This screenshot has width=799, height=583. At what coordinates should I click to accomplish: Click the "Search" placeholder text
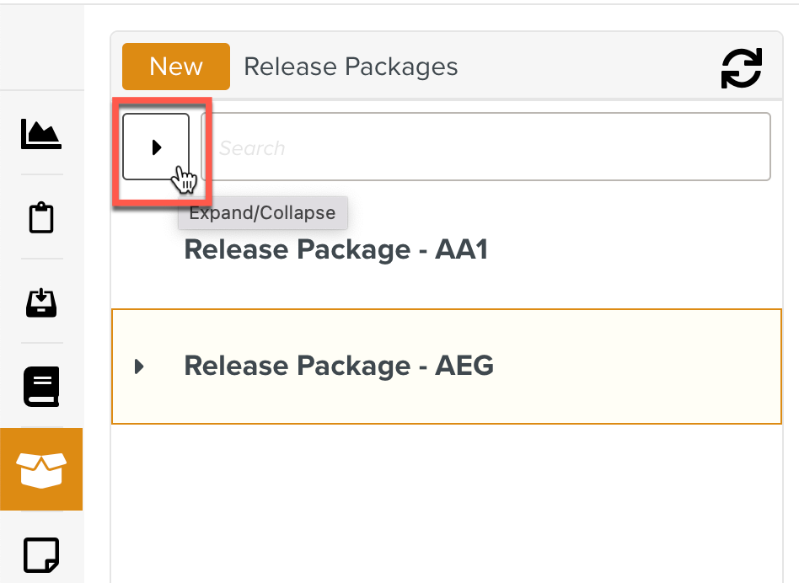pyautogui.click(x=252, y=148)
